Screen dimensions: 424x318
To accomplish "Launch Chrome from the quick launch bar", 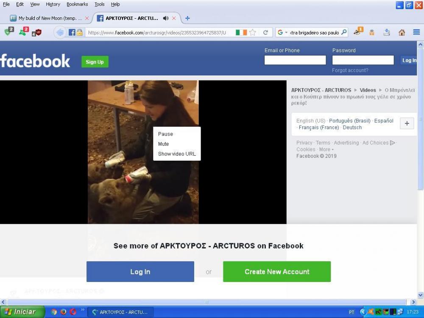I will pyautogui.click(x=54, y=312).
